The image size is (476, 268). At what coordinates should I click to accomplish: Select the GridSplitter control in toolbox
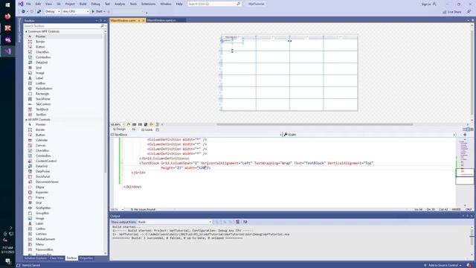coord(43,208)
